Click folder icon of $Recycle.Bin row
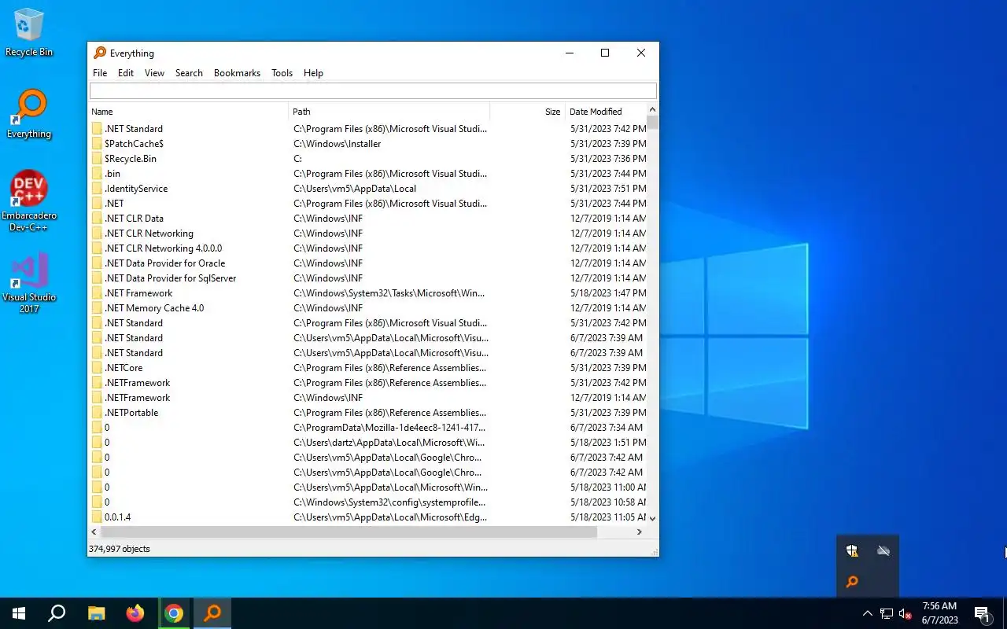The height and width of the screenshot is (629, 1007). tap(97, 159)
